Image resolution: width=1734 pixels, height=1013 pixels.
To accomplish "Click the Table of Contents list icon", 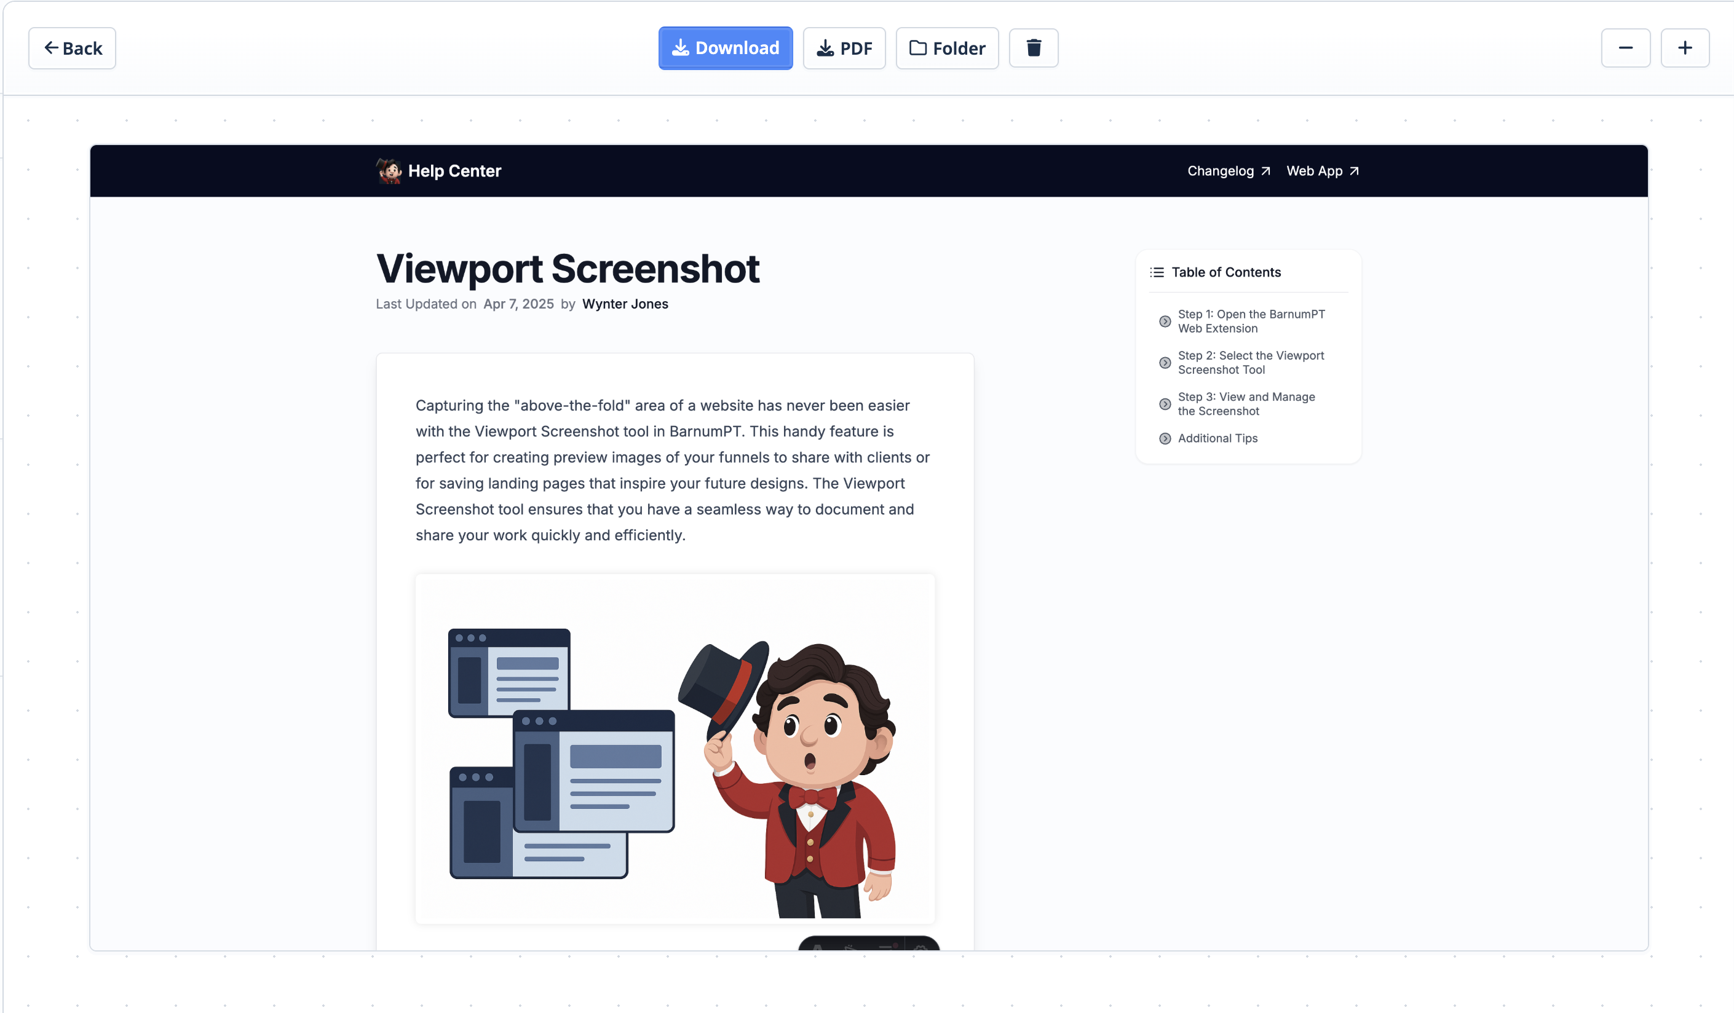I will [1157, 272].
